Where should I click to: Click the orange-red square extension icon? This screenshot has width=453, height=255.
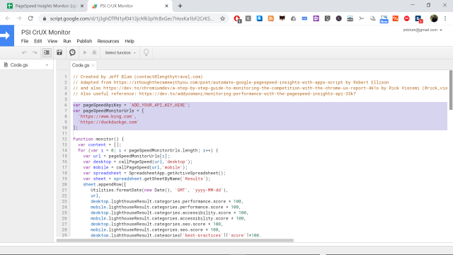coord(395,18)
